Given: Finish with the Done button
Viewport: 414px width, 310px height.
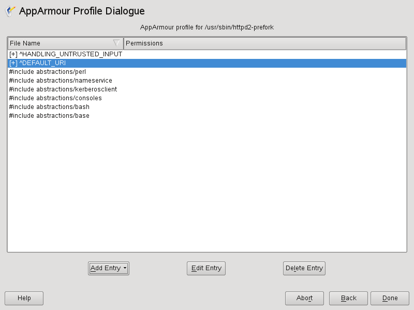Looking at the screenshot, I should tap(390, 298).
